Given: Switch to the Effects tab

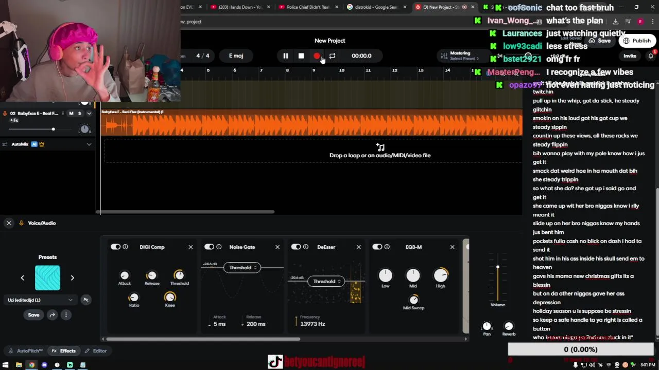Looking at the screenshot, I should pos(64,351).
